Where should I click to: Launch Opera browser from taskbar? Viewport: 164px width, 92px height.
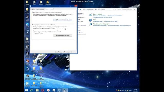click(x=43, y=90)
